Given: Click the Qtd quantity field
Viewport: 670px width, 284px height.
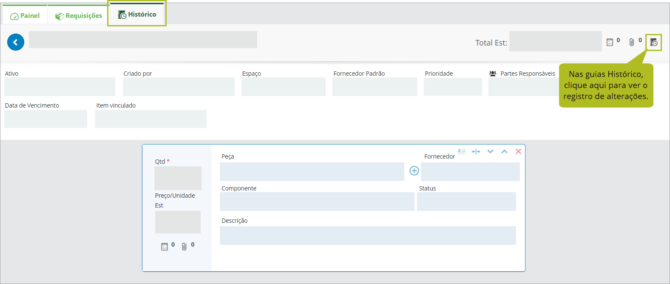Looking at the screenshot, I should pos(178,178).
